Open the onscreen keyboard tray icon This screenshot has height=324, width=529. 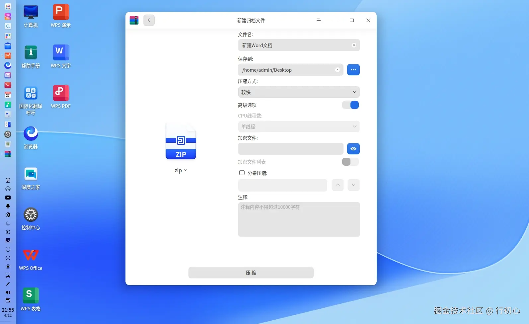coord(8,198)
